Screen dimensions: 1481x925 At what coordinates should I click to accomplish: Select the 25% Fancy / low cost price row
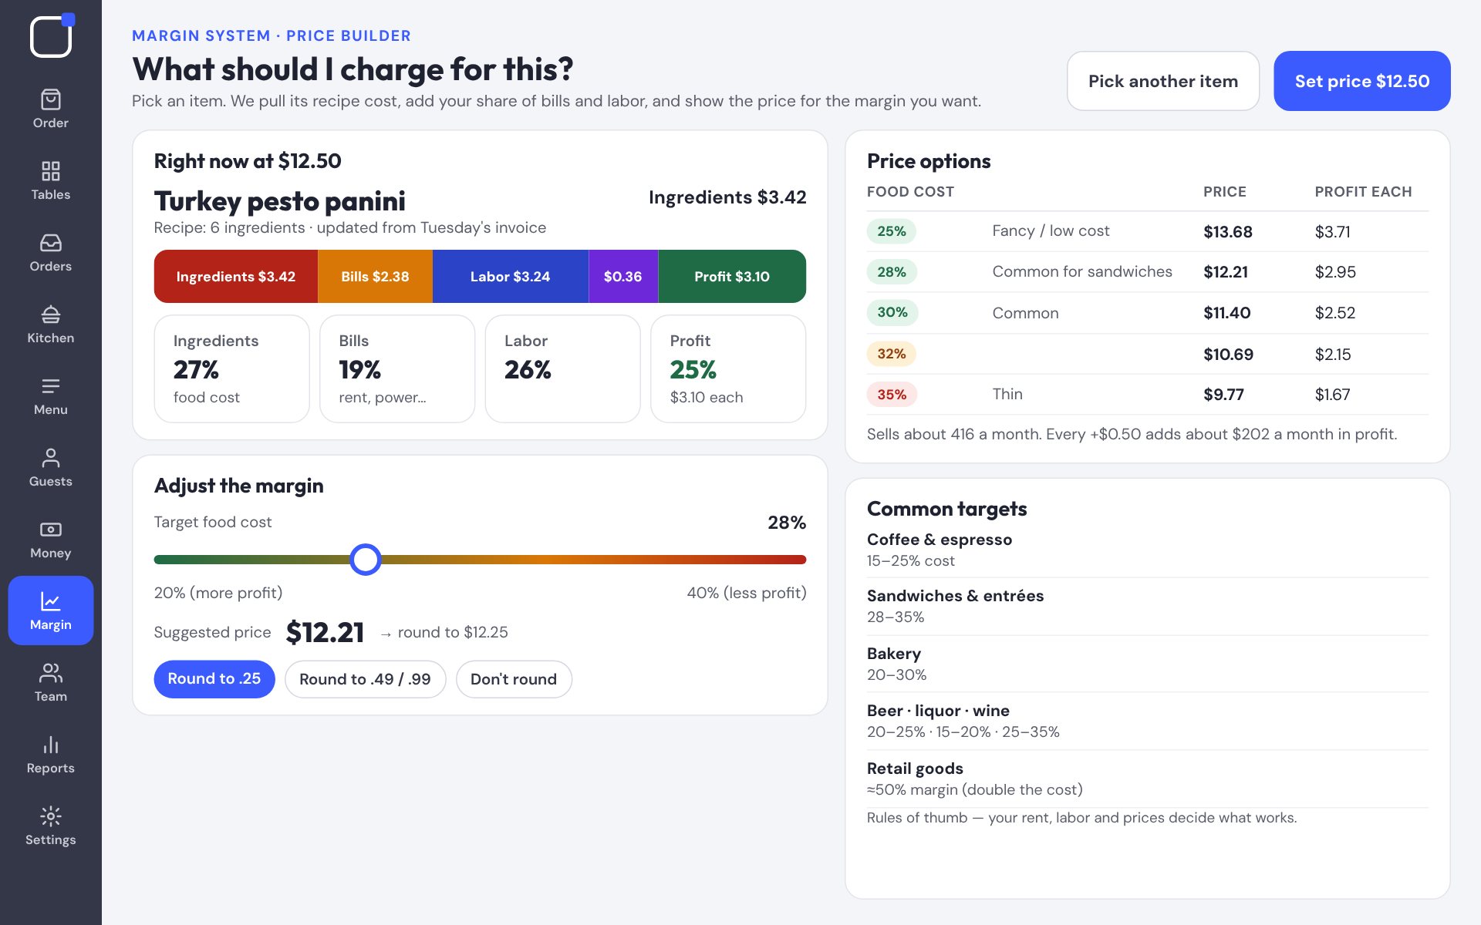(1148, 231)
